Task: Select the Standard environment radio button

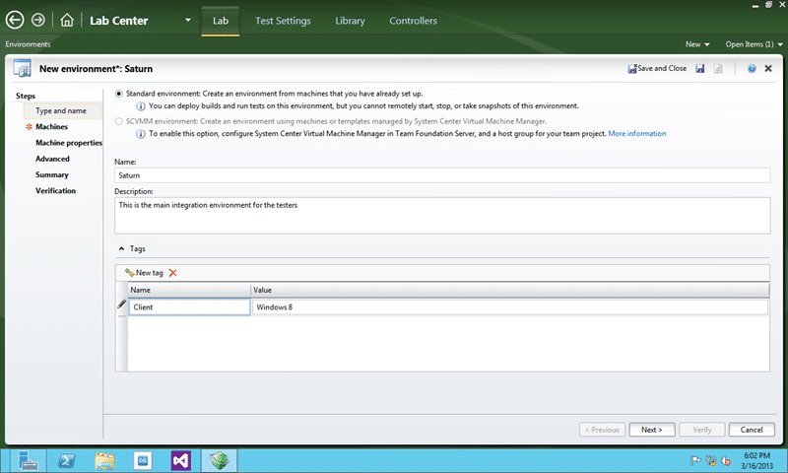Action: (119, 94)
